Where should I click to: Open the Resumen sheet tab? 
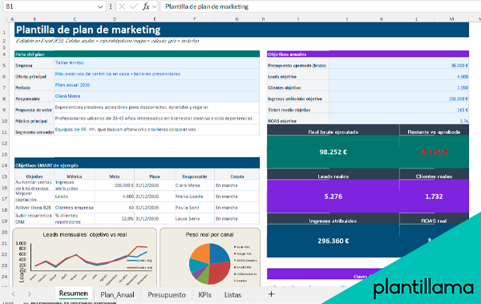(x=73, y=294)
